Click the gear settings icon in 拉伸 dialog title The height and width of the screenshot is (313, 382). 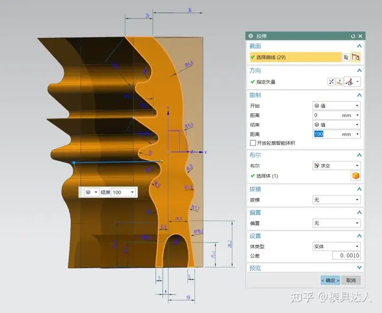(250, 36)
